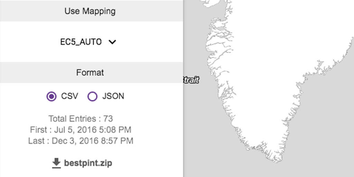This screenshot has width=354, height=177.
Task: Open the EC5_AUTO mapping dropdown
Action: [81, 42]
